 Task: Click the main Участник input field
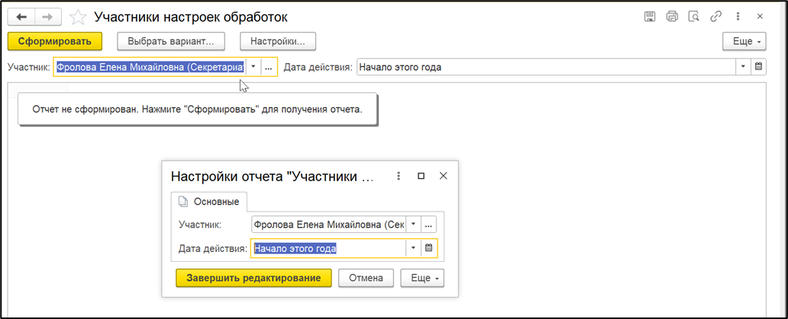(150, 67)
